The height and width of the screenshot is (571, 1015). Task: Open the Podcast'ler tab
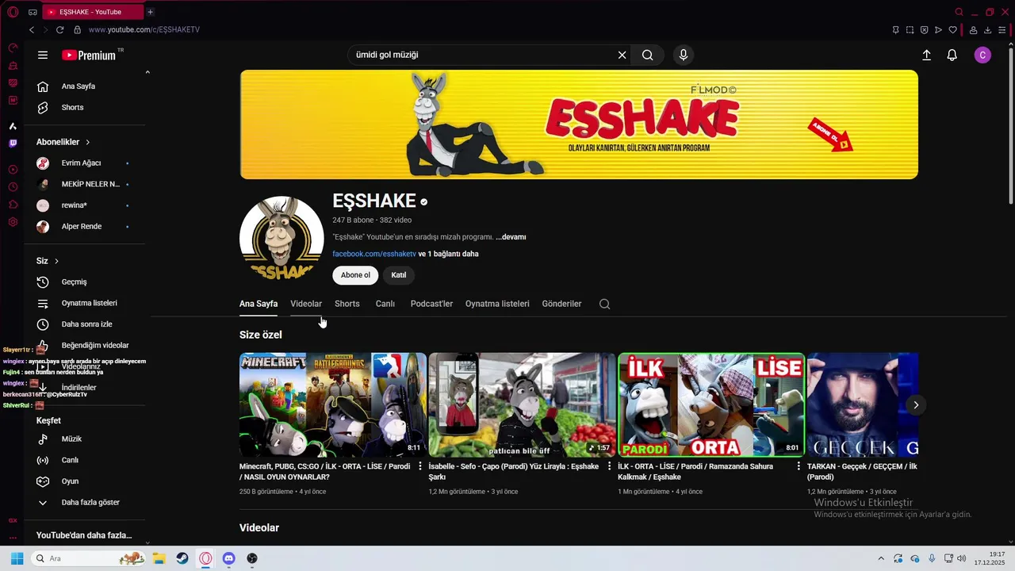[431, 304]
